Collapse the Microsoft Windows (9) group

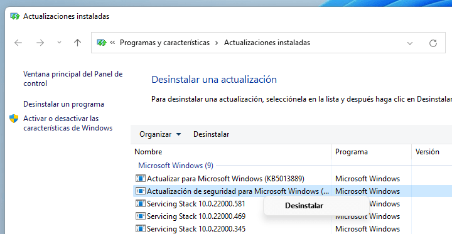tap(176, 166)
